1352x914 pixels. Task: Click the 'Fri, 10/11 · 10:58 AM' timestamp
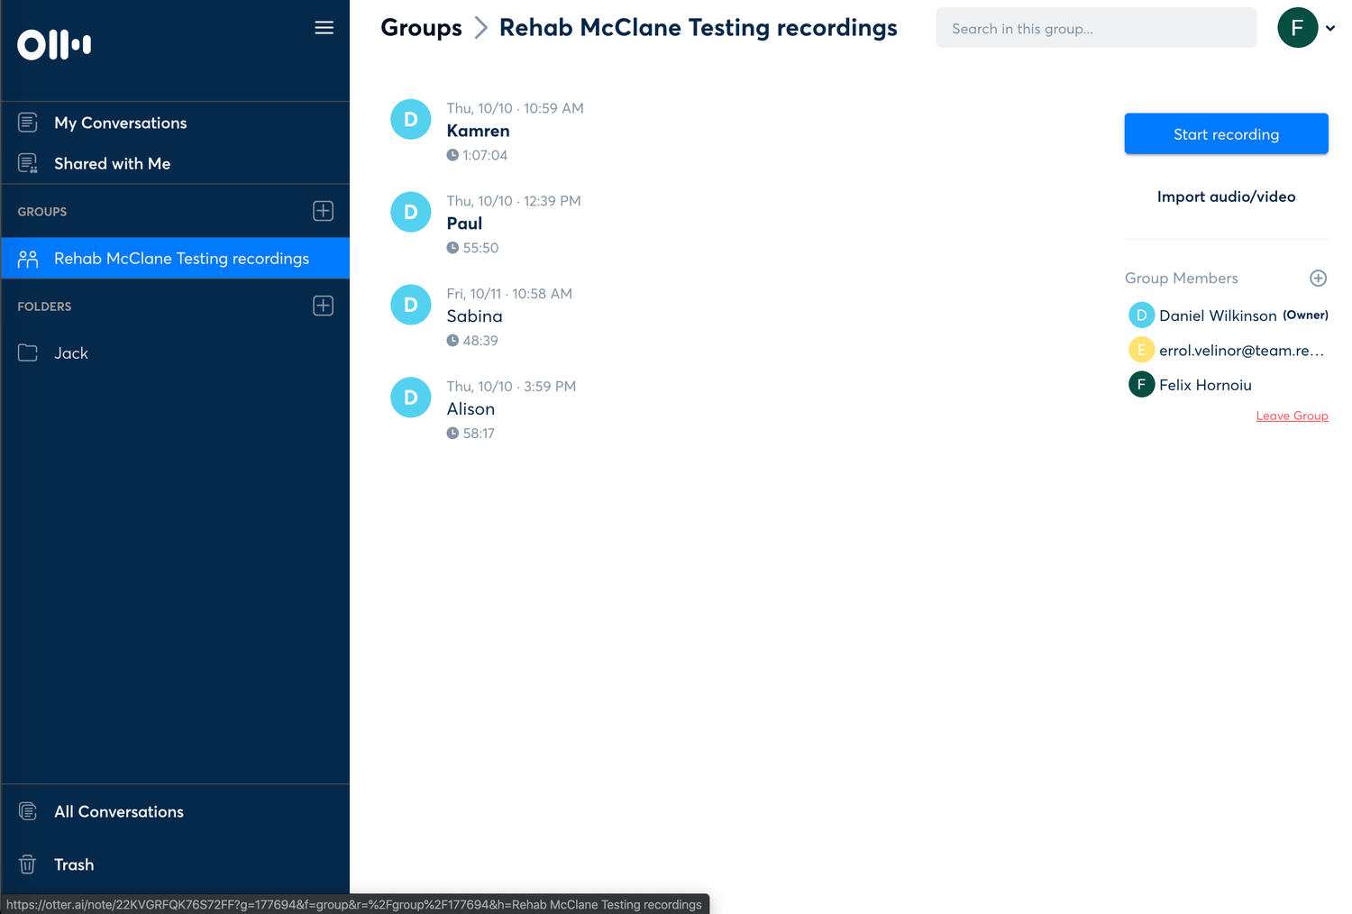509,294
